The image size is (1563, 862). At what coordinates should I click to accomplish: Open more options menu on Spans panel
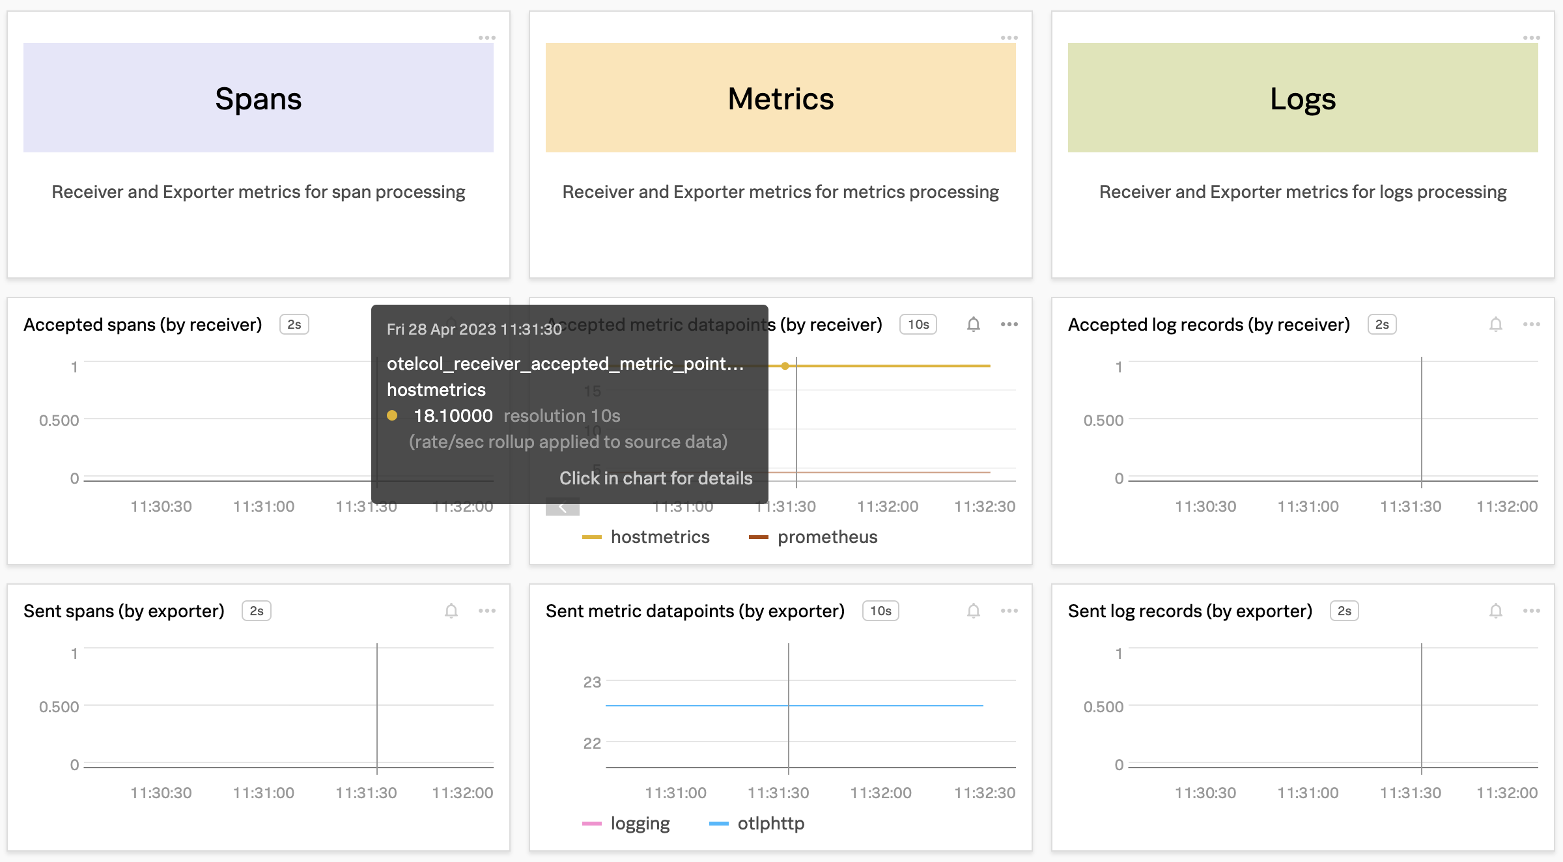tap(486, 38)
